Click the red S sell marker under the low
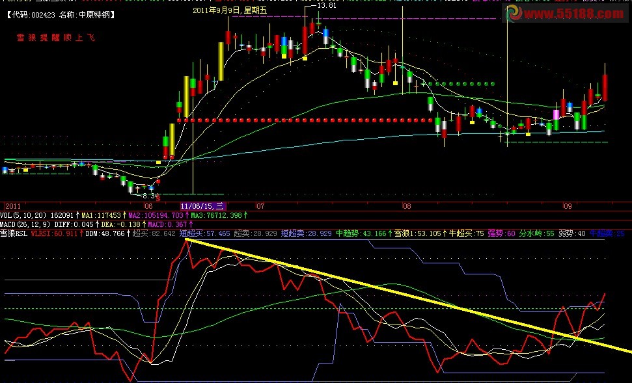632x383 pixels. (x=158, y=198)
